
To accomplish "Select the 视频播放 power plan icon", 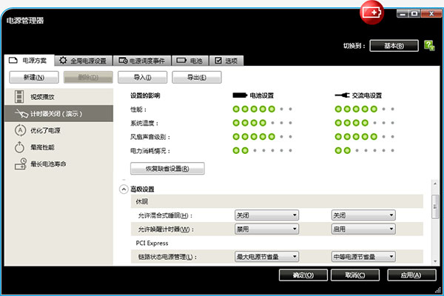I will 20,97.
